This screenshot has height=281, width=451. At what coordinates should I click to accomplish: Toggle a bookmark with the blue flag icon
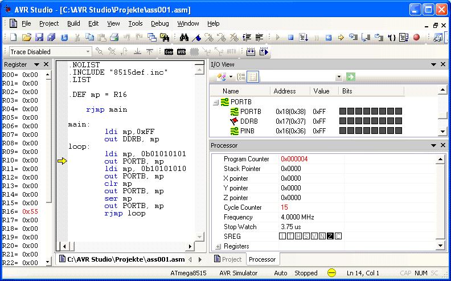[196, 37]
